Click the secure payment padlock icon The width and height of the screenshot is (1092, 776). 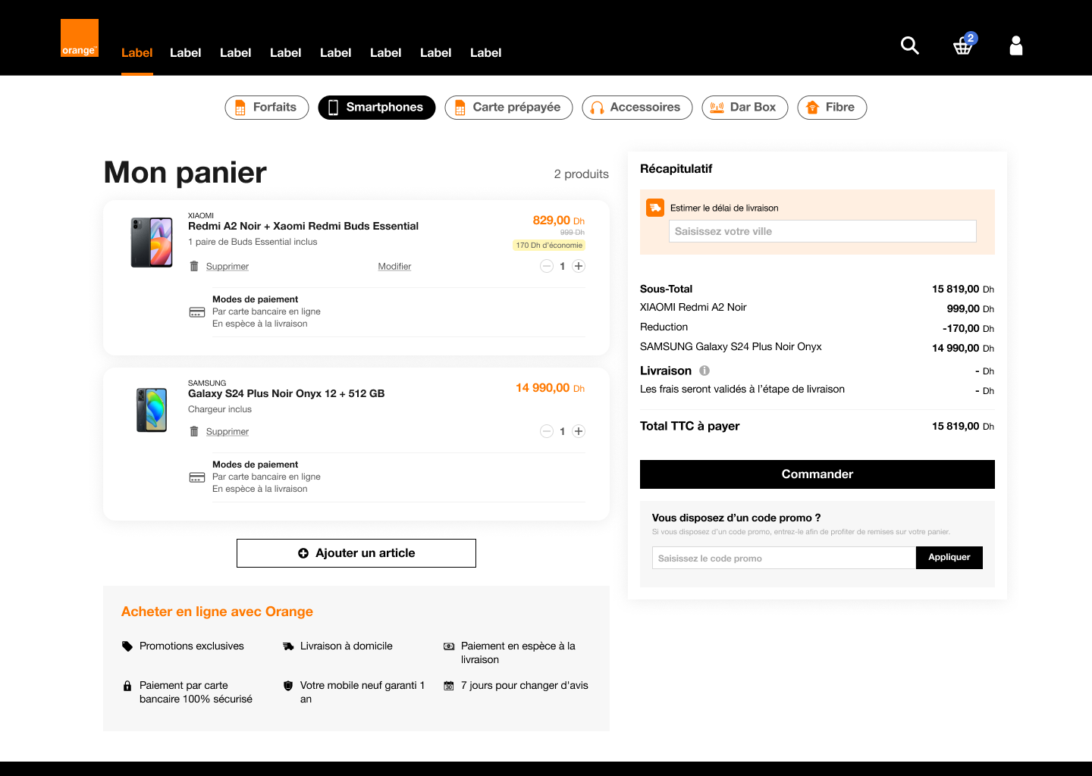click(127, 686)
